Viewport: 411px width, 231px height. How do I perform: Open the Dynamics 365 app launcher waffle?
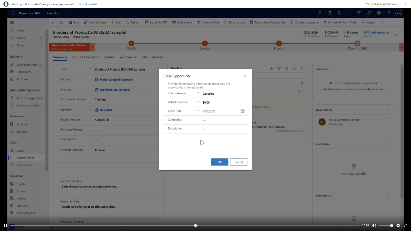pyautogui.click(x=12, y=13)
